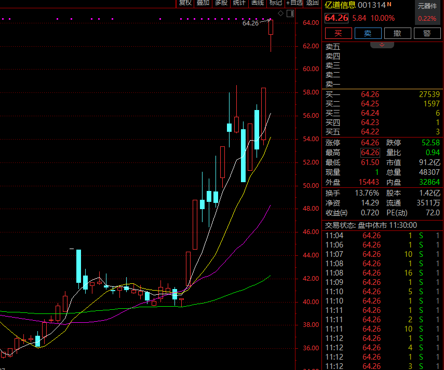444x370 pixels.
Task: Select the 买二 bid price 64.25
Action: point(370,104)
